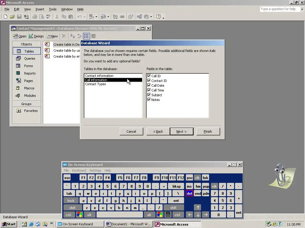305x228 pixels.
Task: Select Pages in the Objects bar
Action: [27, 81]
